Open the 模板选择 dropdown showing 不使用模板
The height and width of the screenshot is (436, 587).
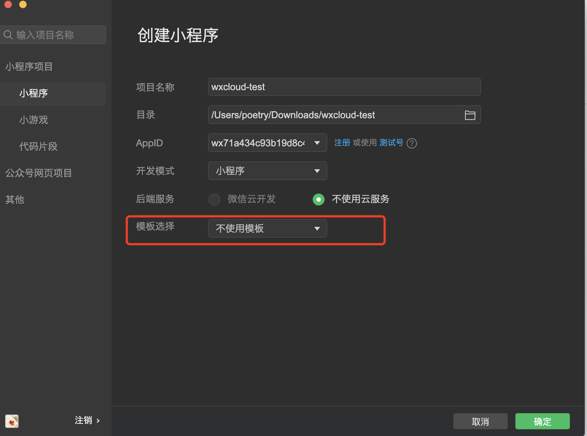pos(267,228)
